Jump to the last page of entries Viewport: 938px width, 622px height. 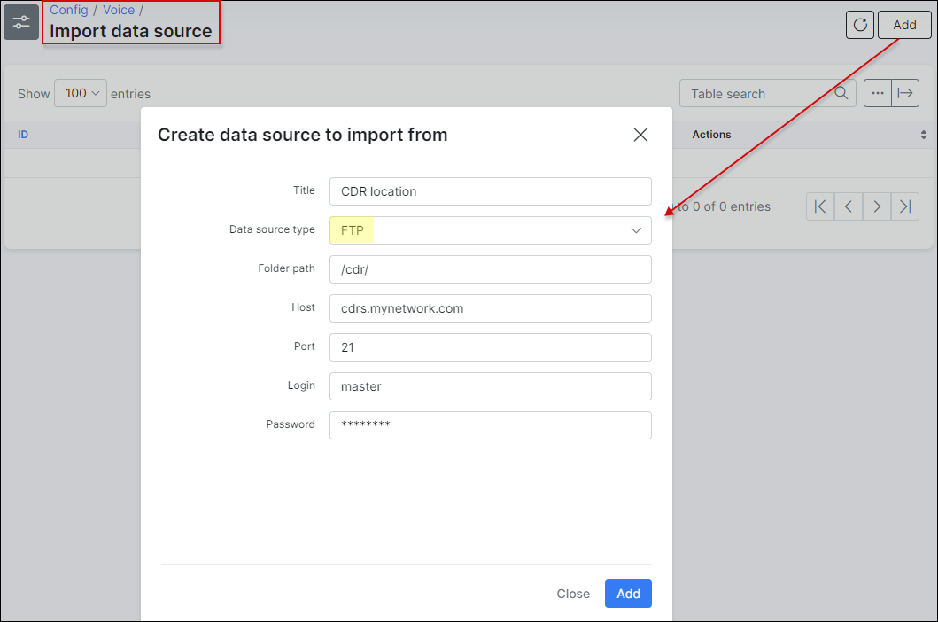905,206
